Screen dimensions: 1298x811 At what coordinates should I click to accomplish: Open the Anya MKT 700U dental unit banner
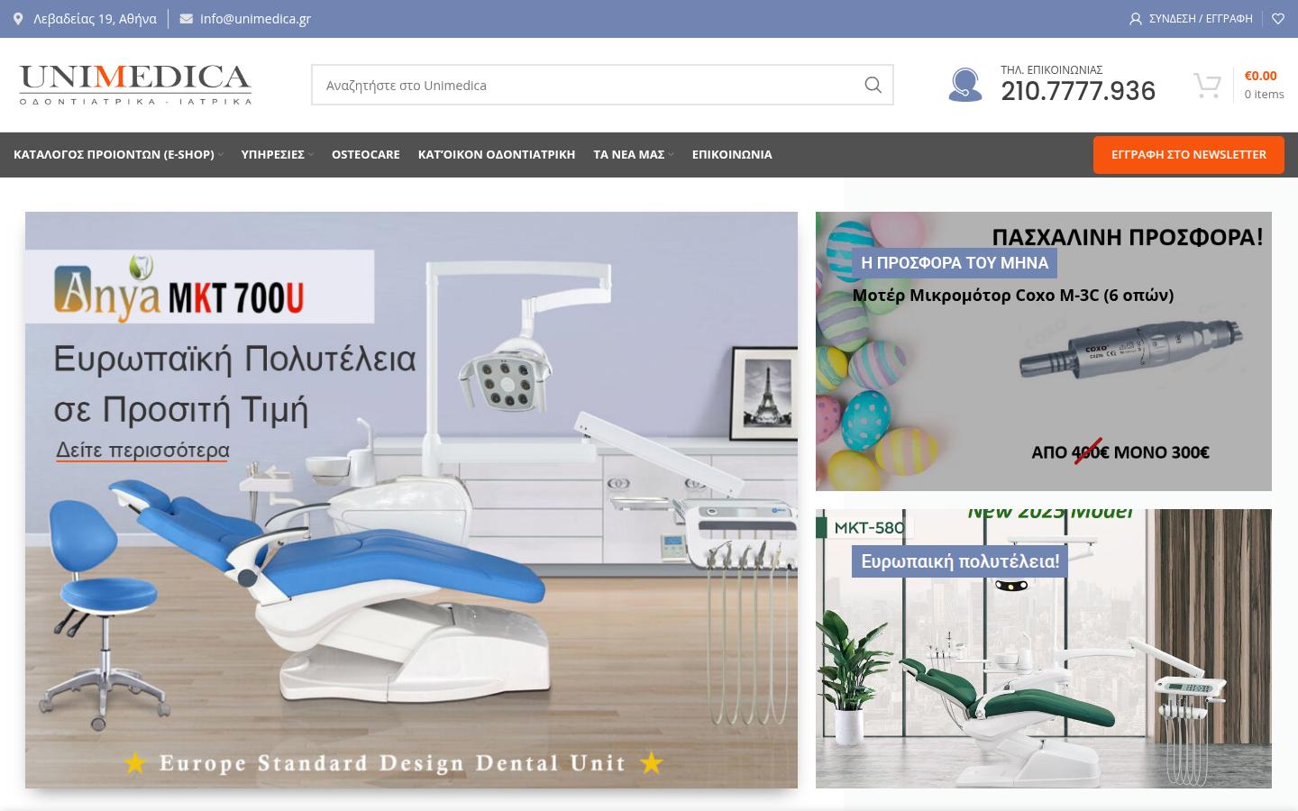click(411, 500)
